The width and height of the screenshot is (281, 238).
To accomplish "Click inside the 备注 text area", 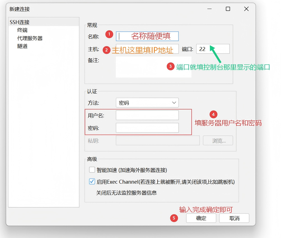I will coord(153,67).
